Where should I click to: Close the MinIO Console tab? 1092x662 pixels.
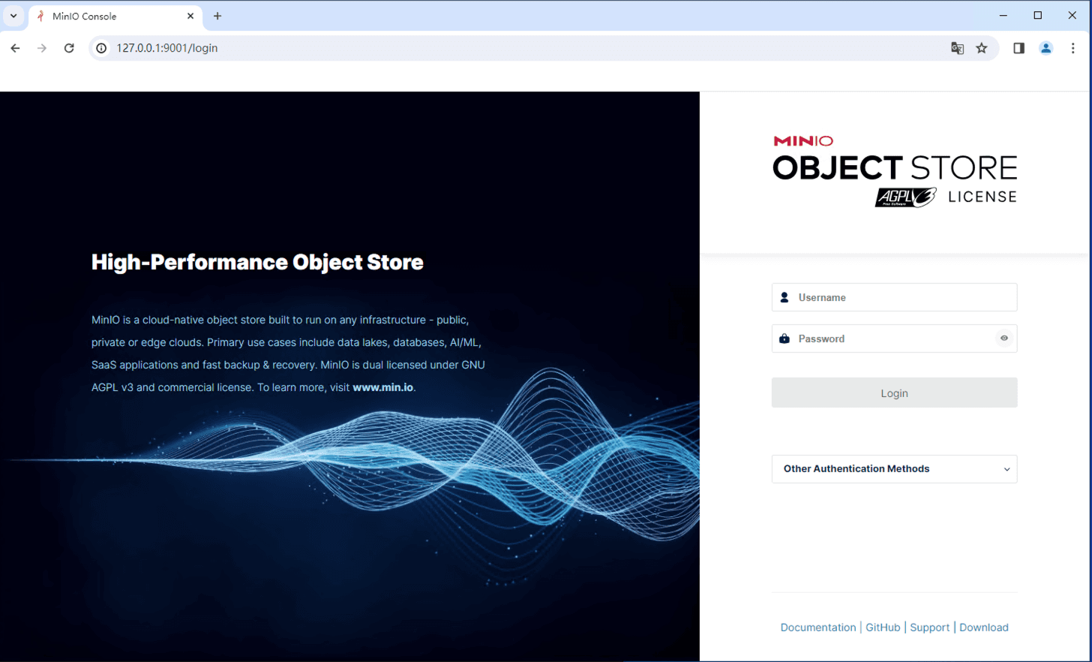[190, 16]
